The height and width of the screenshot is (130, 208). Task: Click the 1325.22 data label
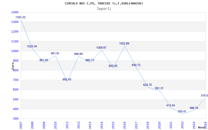pos(21,17)
